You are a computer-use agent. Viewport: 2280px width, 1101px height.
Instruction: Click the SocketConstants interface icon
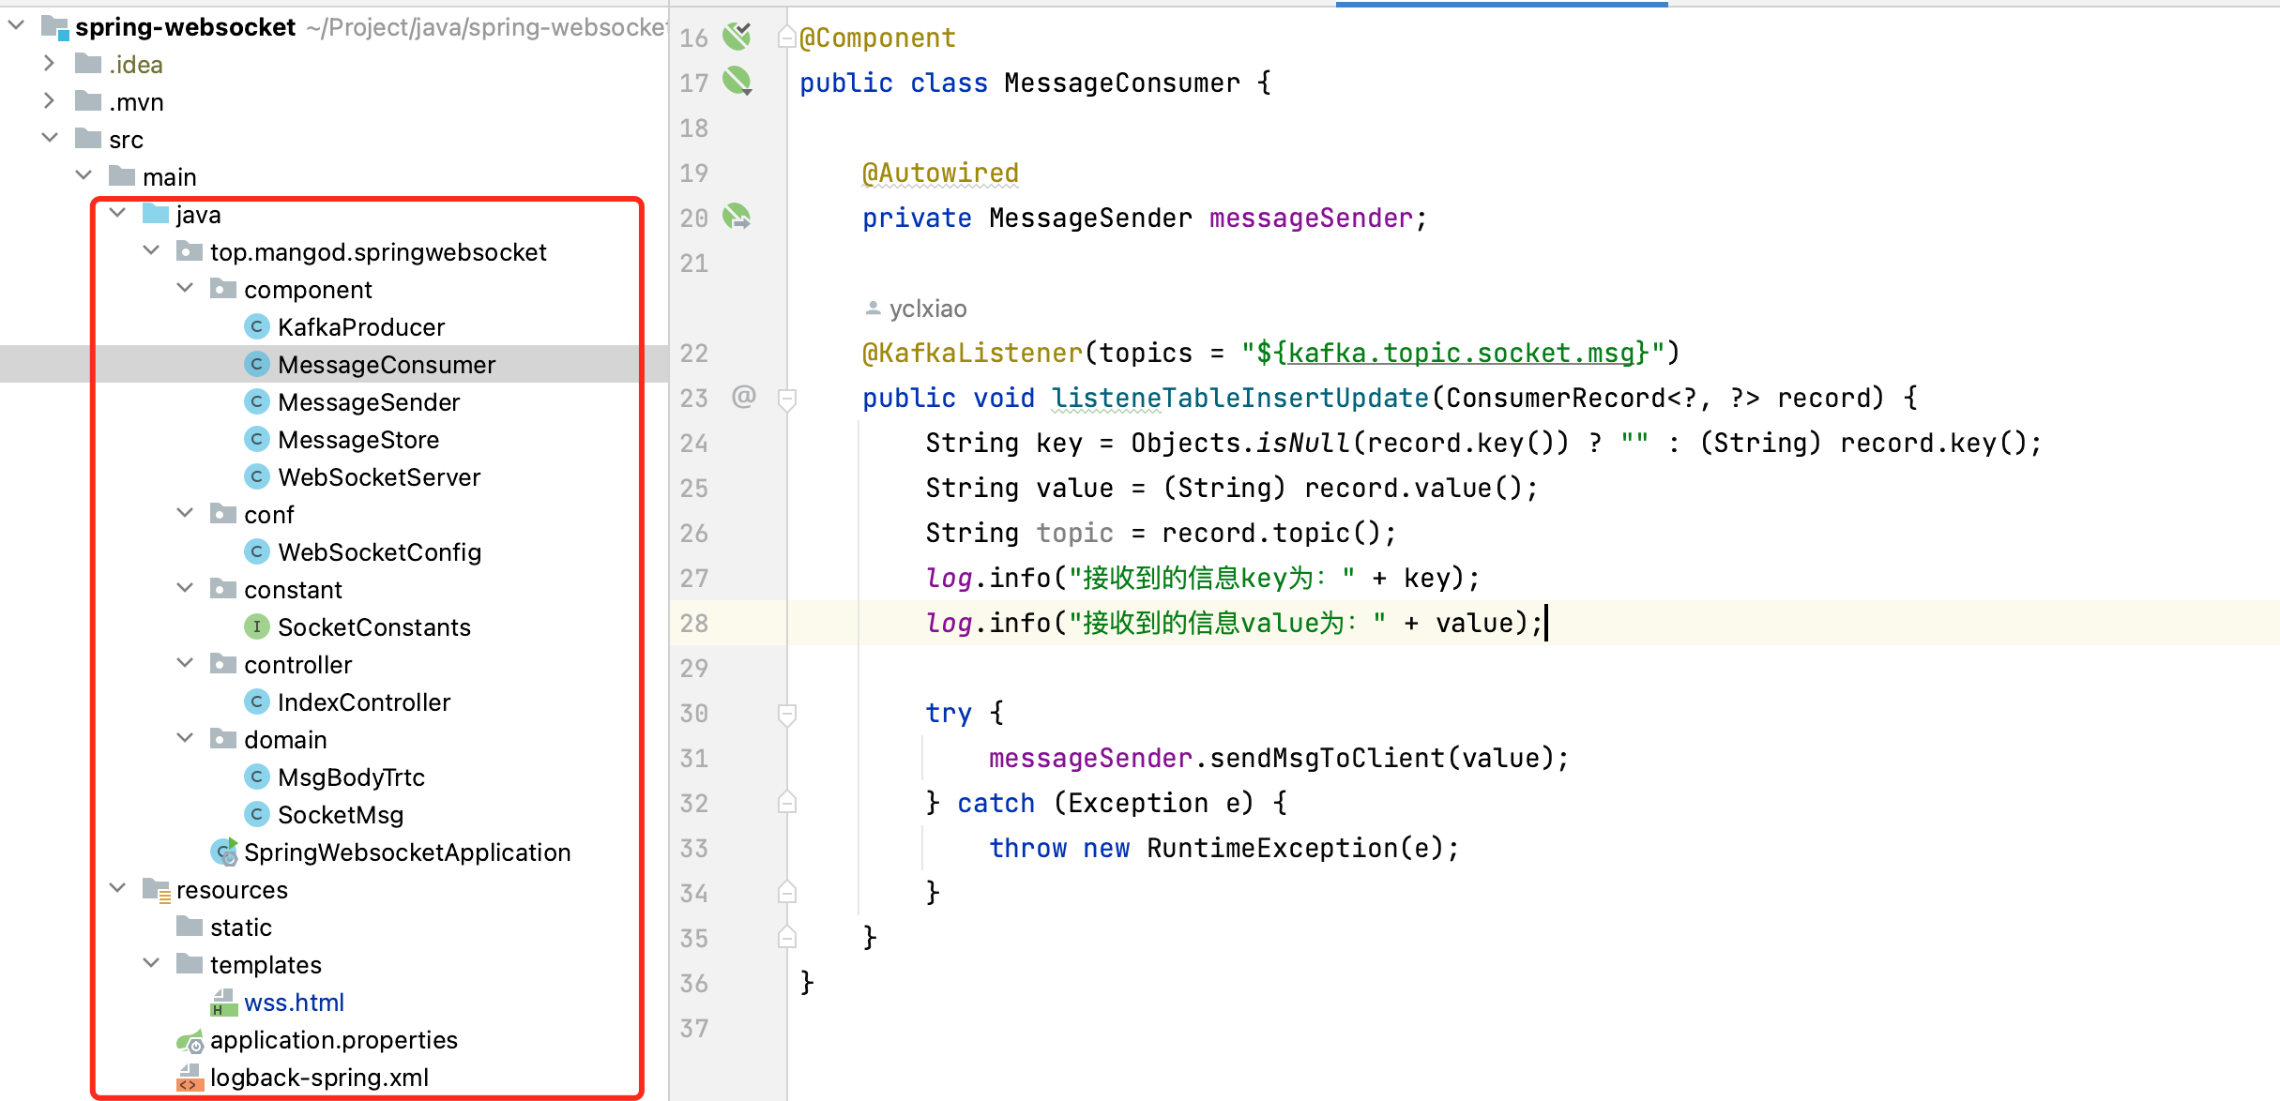click(256, 626)
